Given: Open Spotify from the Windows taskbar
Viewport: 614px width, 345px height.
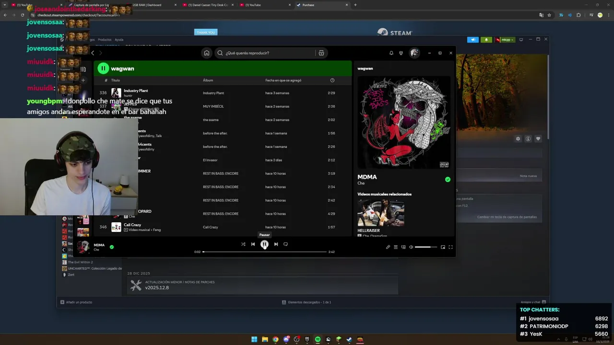Looking at the screenshot, I should pyautogui.click(x=318, y=340).
